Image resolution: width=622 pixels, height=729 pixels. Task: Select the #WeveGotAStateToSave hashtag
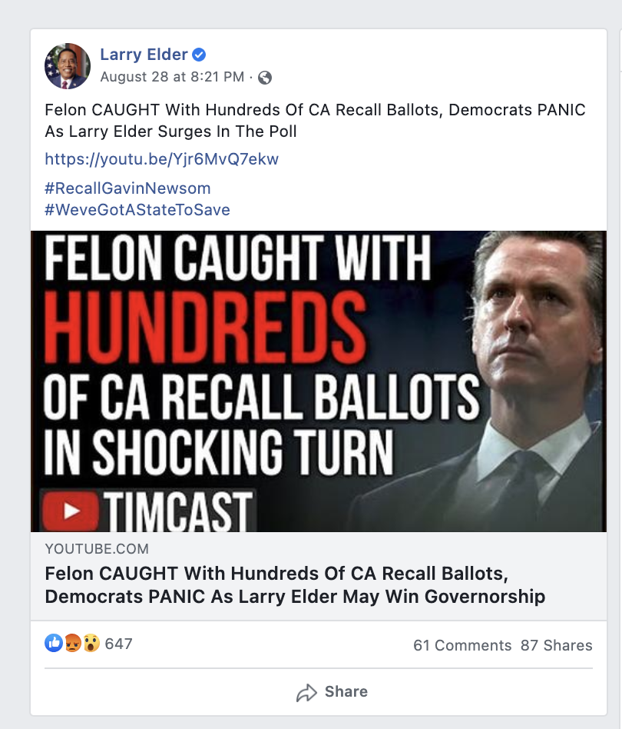tap(137, 210)
